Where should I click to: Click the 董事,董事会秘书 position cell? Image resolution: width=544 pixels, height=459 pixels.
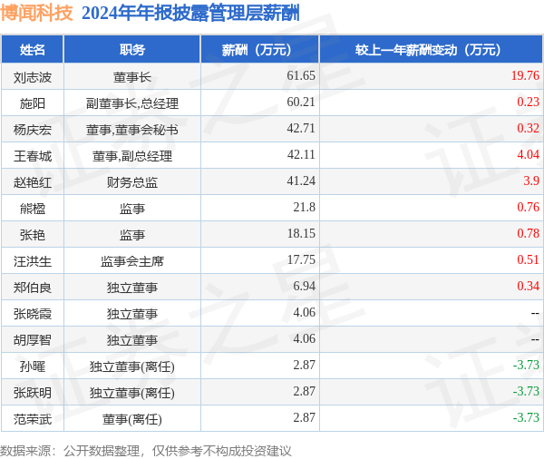(132, 130)
